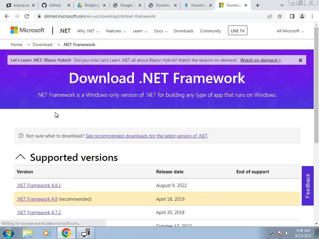
Task: Bookmark this page with the star icon
Action: (280, 16)
